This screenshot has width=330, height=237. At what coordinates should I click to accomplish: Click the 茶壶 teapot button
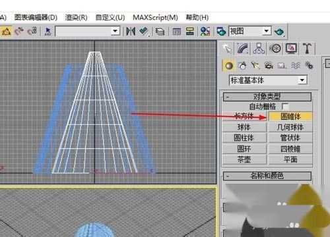(x=244, y=160)
